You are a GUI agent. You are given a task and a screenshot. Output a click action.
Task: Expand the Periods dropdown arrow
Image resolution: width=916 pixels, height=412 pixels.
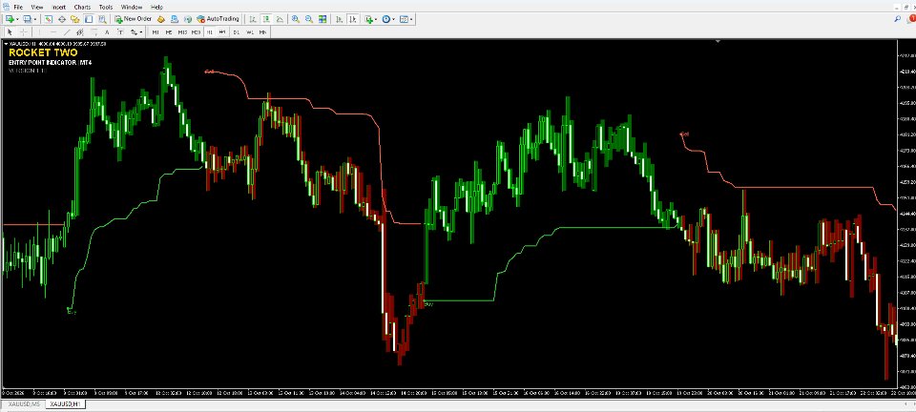tap(393, 19)
